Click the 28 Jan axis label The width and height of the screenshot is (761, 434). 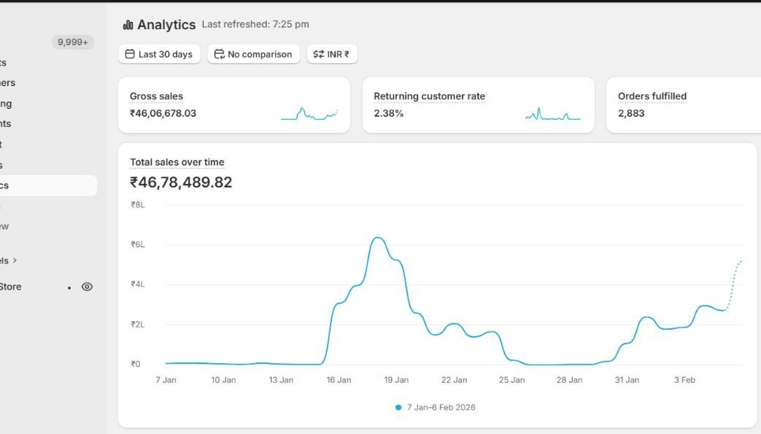[x=569, y=379]
